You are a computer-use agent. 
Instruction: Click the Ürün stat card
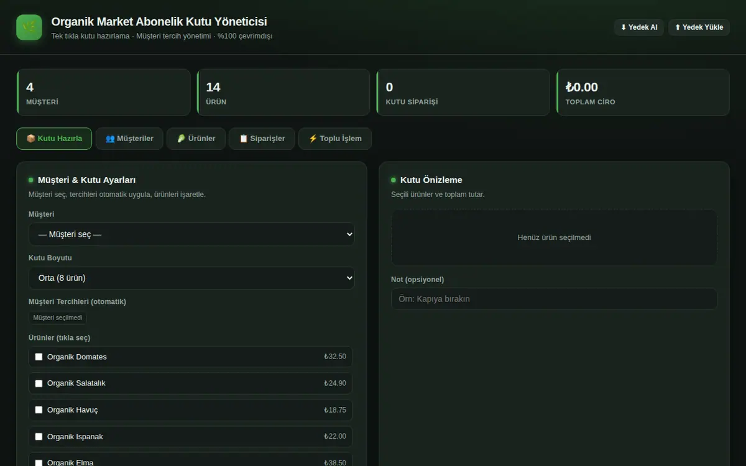tap(283, 93)
